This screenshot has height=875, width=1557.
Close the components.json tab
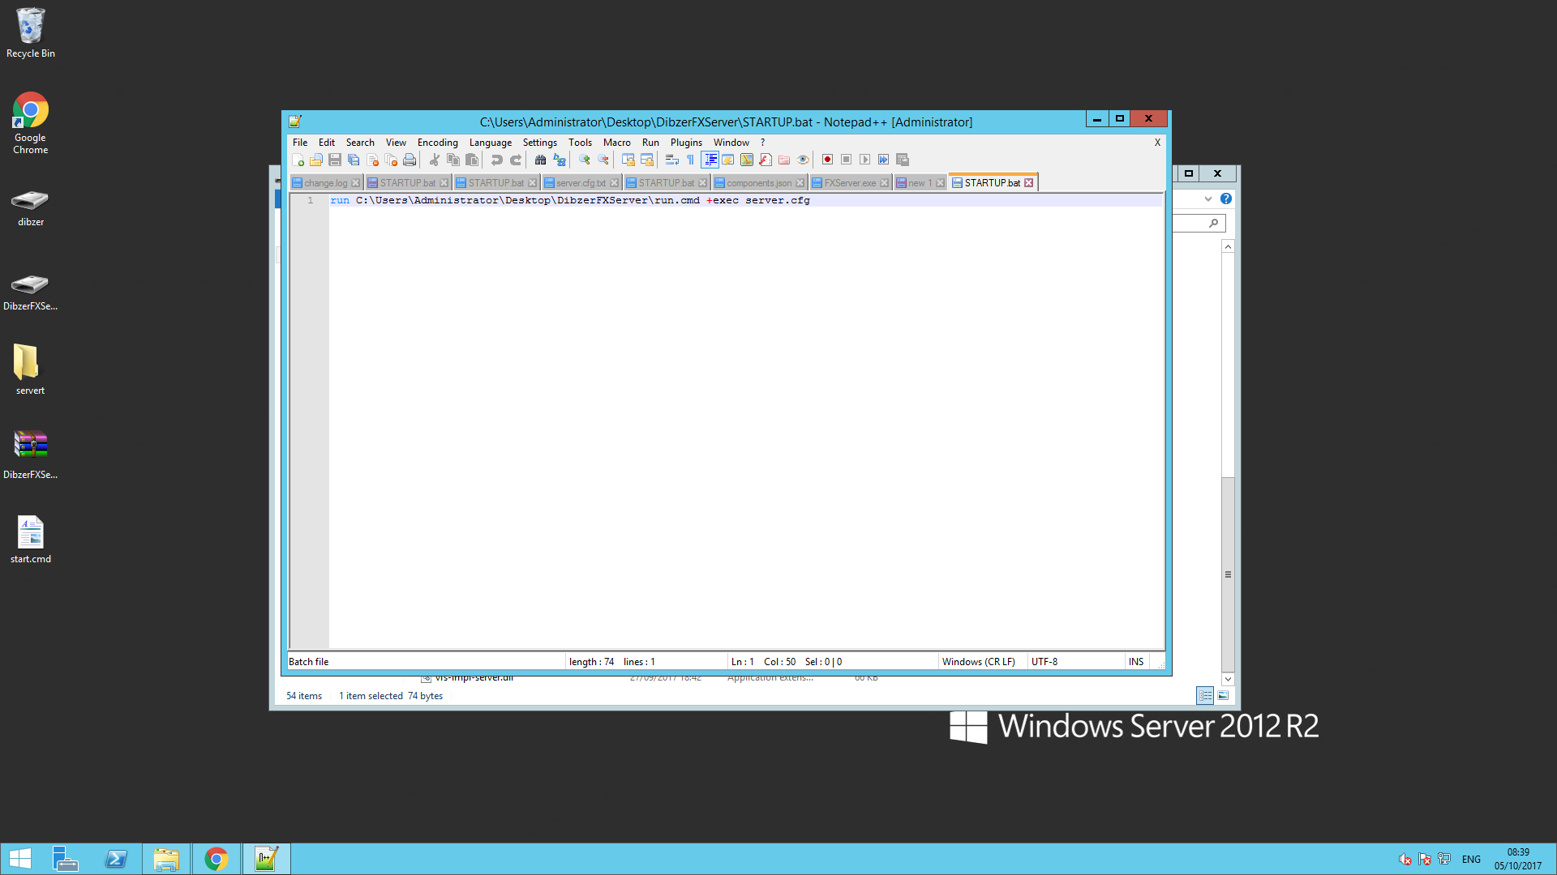tap(800, 183)
